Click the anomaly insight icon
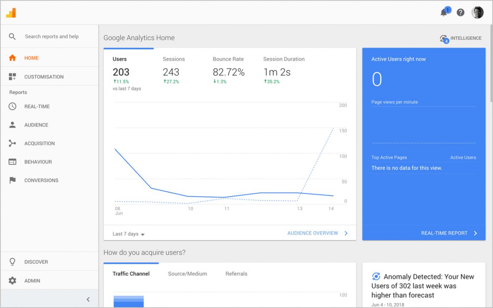The height and width of the screenshot is (308, 493). tap(376, 276)
